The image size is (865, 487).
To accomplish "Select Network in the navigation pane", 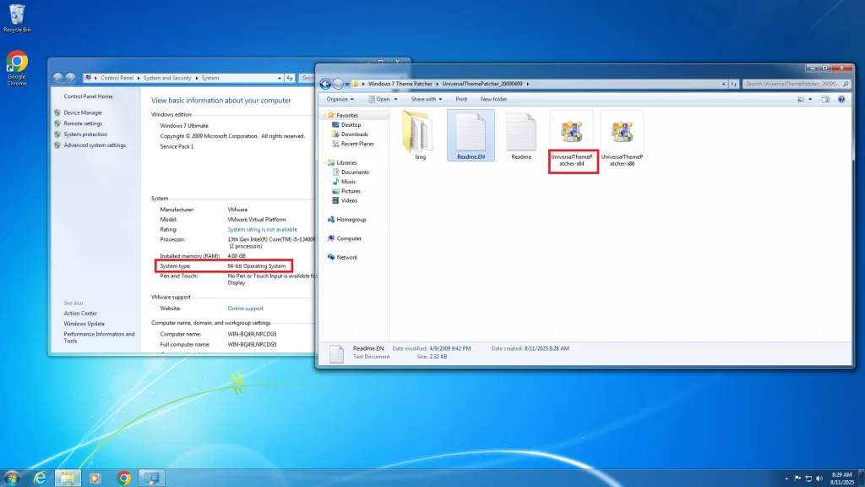I will pyautogui.click(x=346, y=257).
